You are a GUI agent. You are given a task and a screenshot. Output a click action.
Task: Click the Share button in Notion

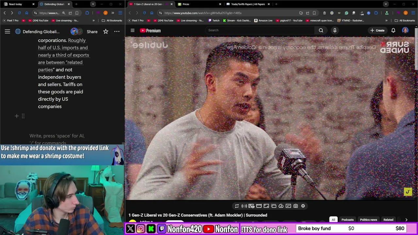pos(92,32)
